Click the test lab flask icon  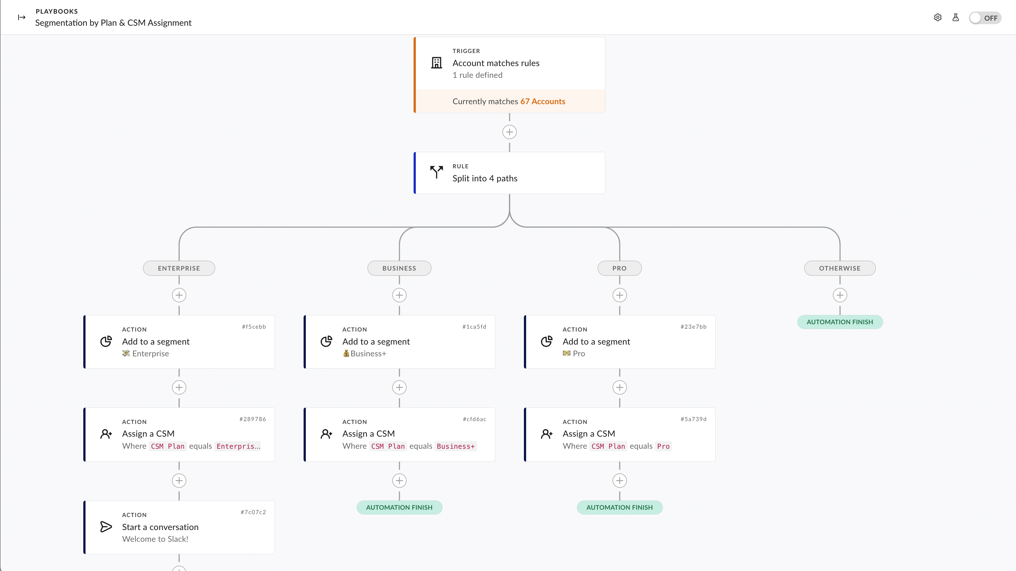956,17
